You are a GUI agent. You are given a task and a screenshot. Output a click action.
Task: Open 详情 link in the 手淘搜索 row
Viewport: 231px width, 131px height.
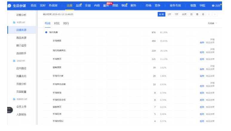pyautogui.click(x=212, y=40)
